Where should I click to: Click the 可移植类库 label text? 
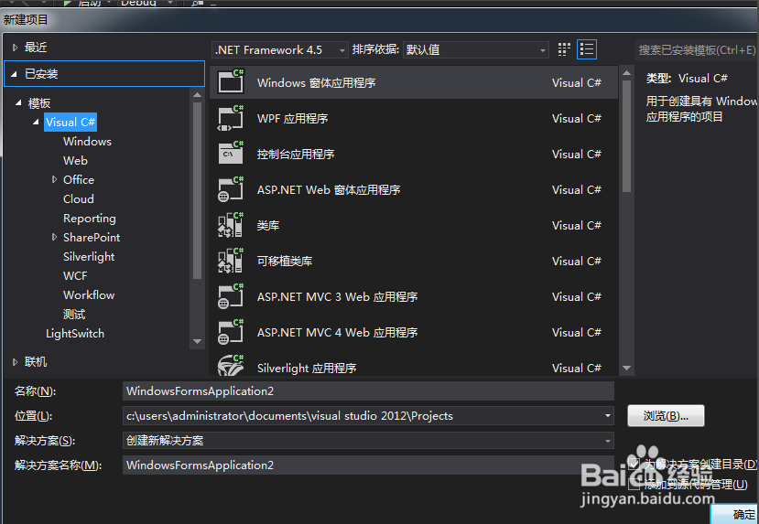(x=285, y=261)
